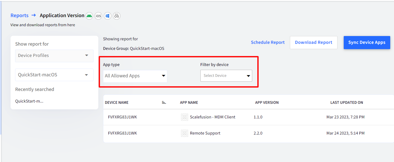Click version 1.1.0 cell
394x162 pixels.
pyautogui.click(x=258, y=117)
